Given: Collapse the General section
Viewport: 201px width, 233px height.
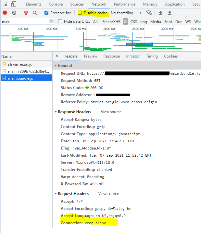Looking at the screenshot, I should pyautogui.click(x=56, y=66).
